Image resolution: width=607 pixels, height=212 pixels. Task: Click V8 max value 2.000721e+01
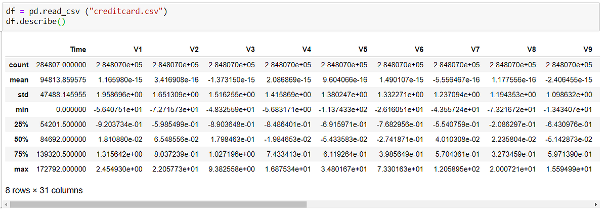click(513, 170)
